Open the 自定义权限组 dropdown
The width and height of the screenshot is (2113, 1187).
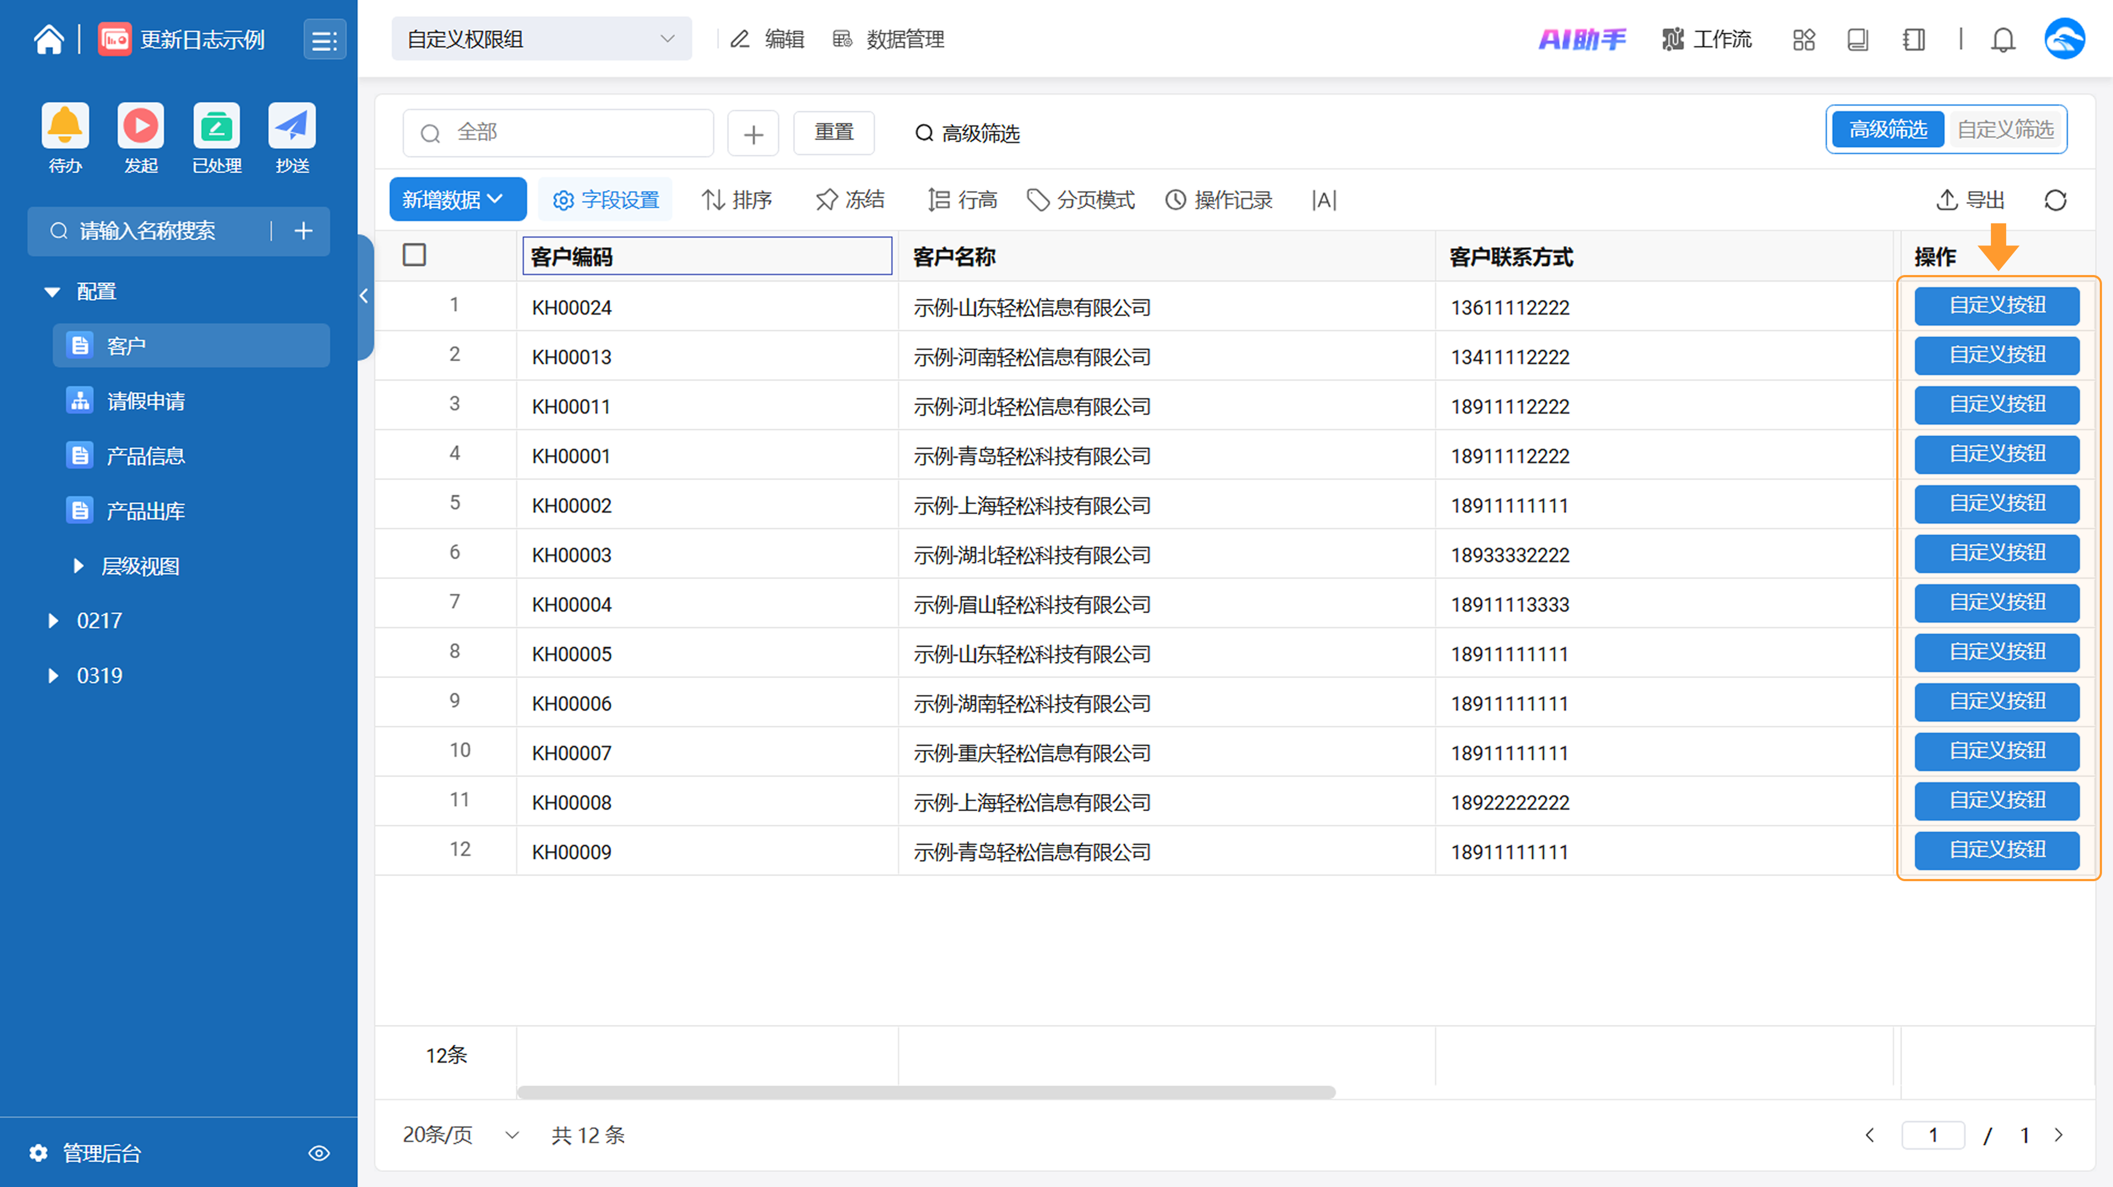coord(541,40)
